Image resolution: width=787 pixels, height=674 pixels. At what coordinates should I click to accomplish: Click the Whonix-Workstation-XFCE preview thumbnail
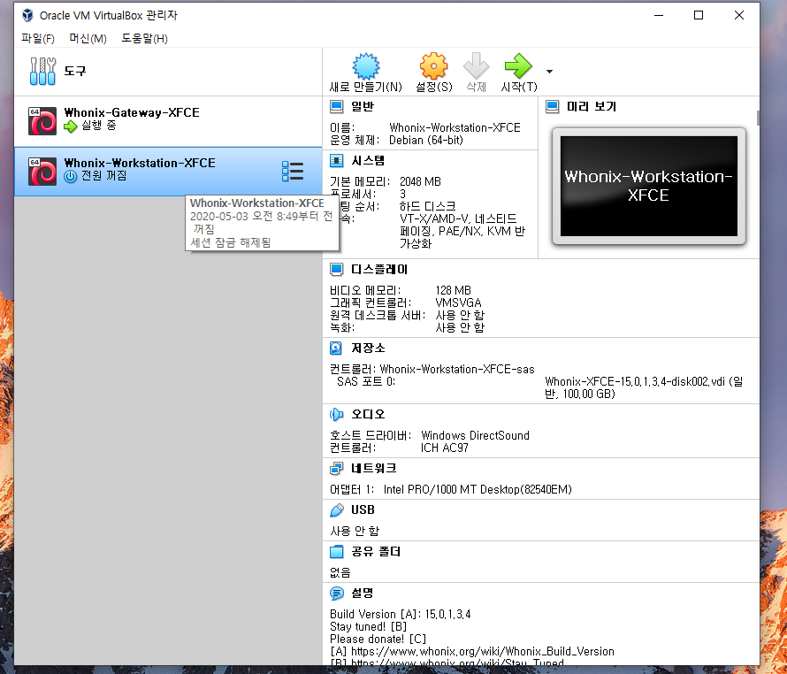[648, 186]
